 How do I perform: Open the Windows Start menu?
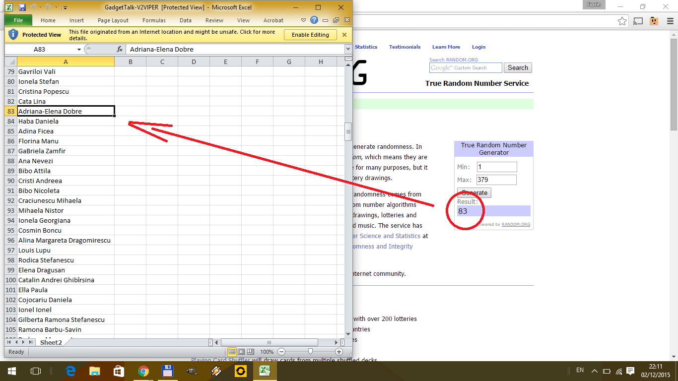[x=11, y=371]
